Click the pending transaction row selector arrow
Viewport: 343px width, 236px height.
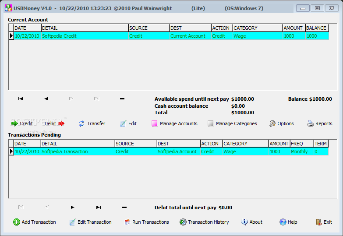(11, 151)
